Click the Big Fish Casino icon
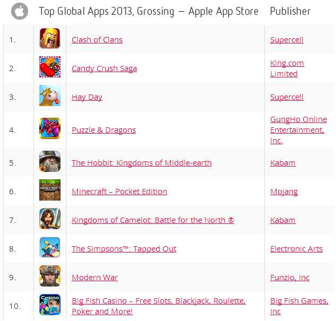 [50, 305]
